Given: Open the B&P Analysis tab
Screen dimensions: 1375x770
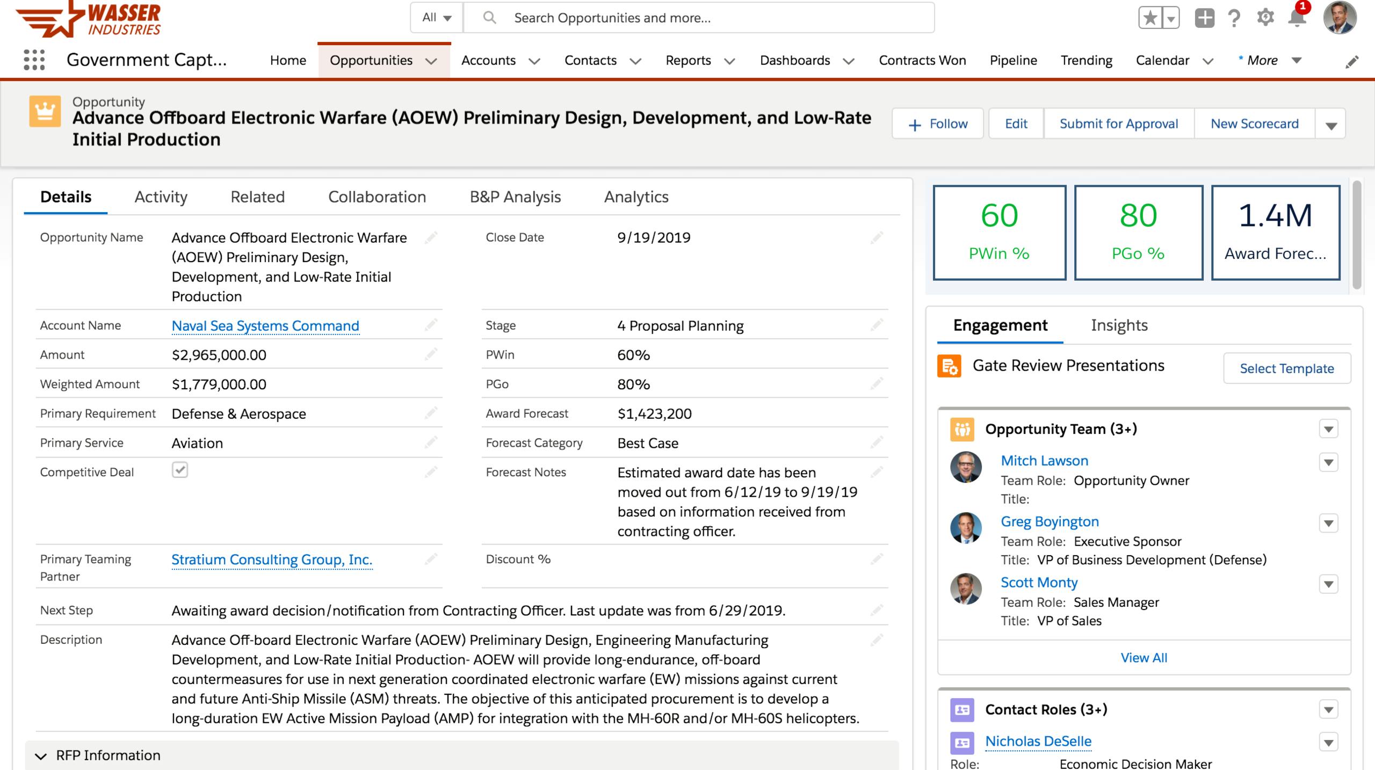Looking at the screenshot, I should click(515, 197).
